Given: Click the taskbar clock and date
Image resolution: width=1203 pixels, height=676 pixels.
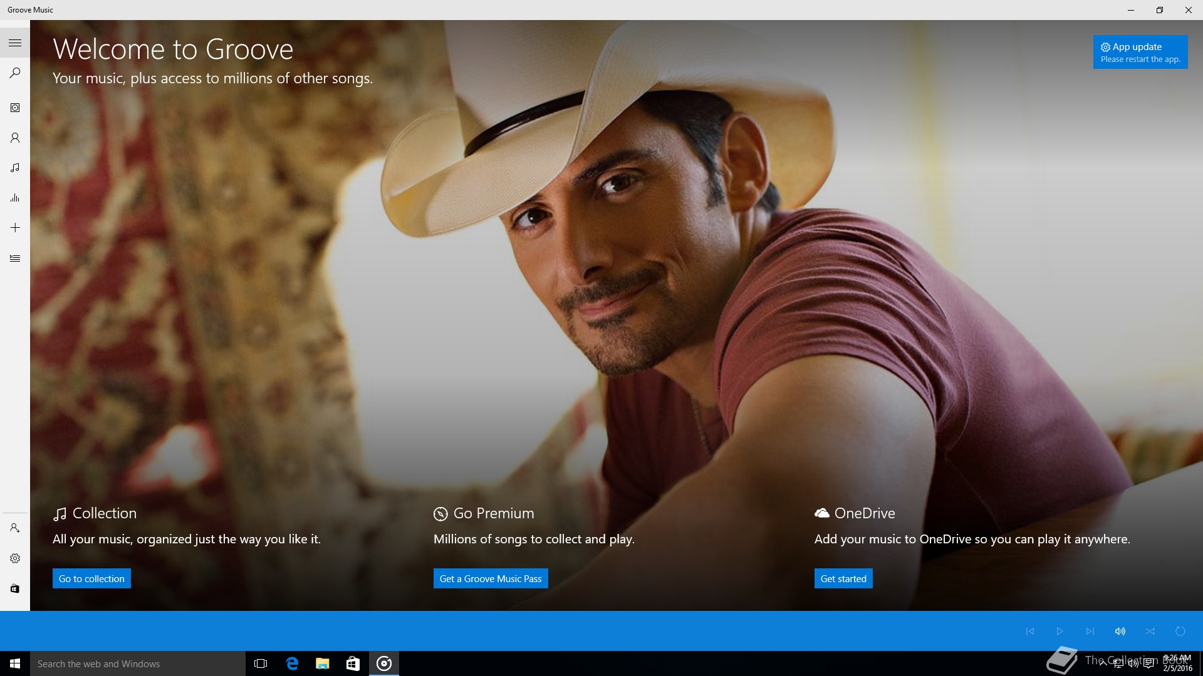Looking at the screenshot, I should (x=1177, y=663).
